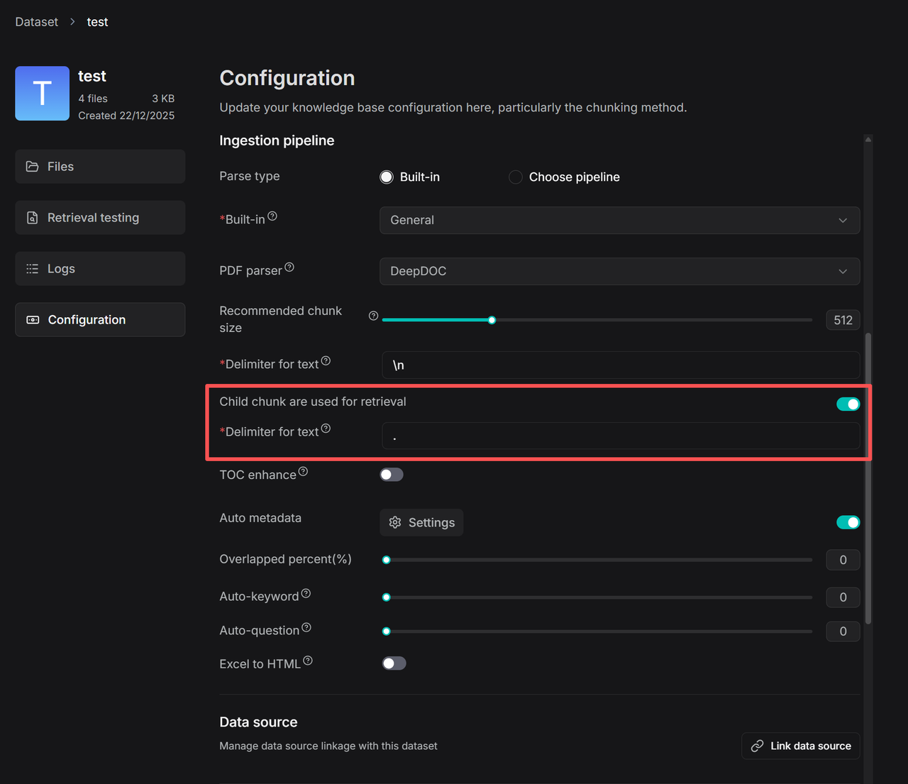Click the Auto-question help icon
Viewport: 908px width, 784px height.
coord(306,627)
